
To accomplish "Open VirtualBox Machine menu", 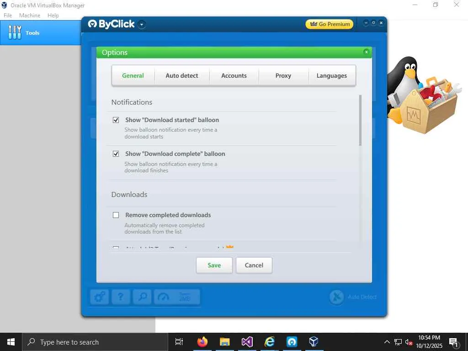I will pos(30,15).
